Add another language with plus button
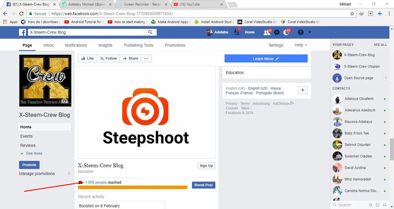 [x=303, y=90]
